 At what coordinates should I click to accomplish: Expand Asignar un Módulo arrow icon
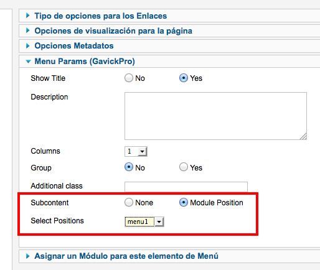click(x=27, y=256)
